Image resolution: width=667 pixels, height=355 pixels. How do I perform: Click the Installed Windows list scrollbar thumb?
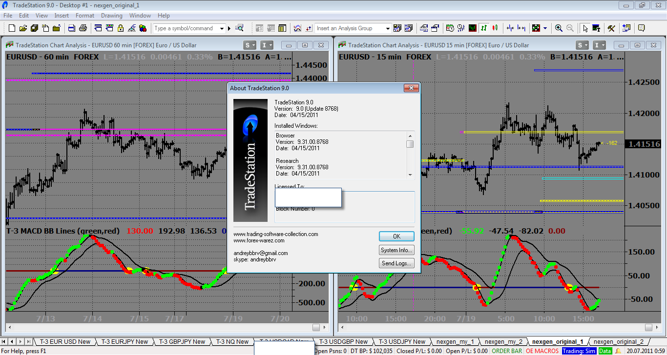coord(410,144)
